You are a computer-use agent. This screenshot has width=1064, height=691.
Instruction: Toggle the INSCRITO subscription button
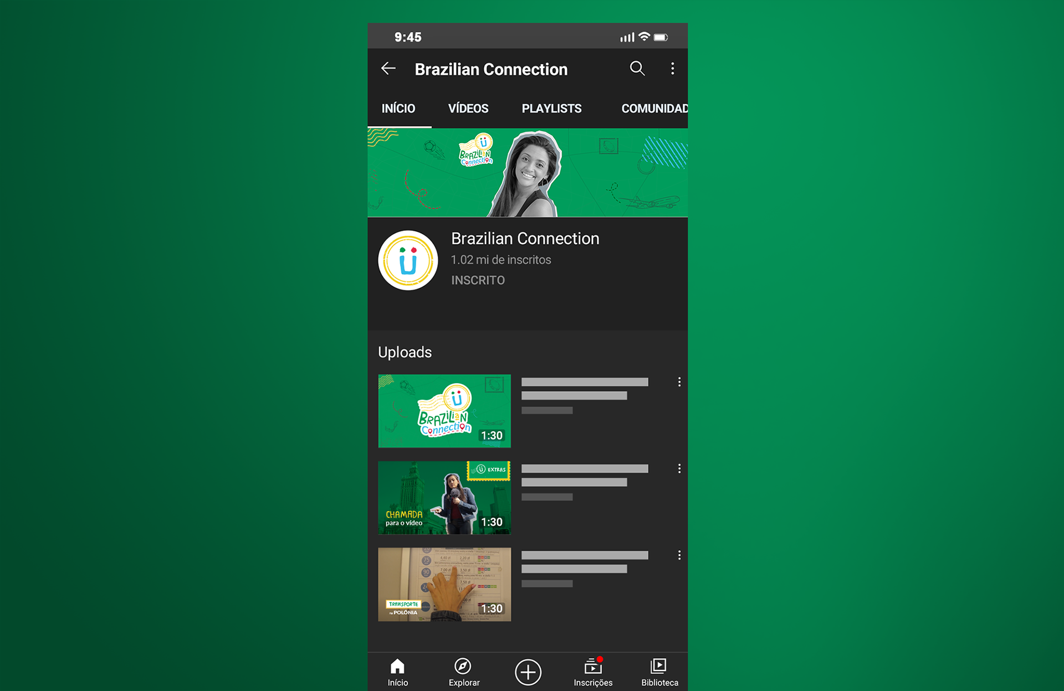point(478,280)
